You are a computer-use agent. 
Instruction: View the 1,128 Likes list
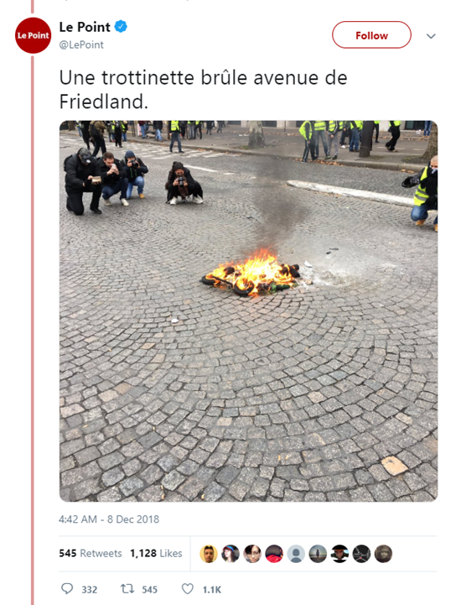pyautogui.click(x=156, y=553)
